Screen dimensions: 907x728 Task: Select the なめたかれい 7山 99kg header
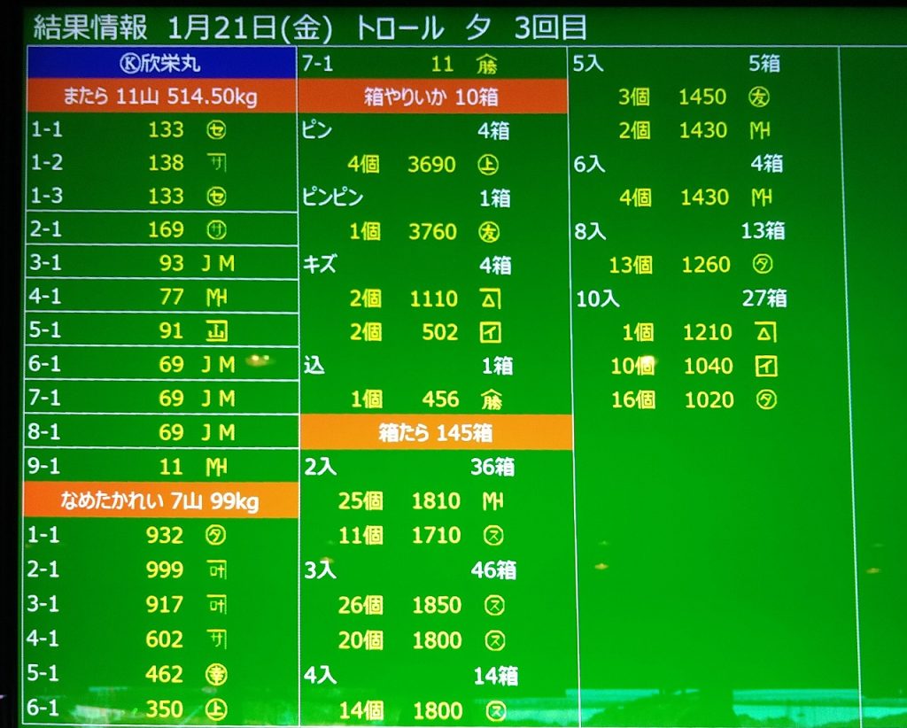(x=160, y=502)
